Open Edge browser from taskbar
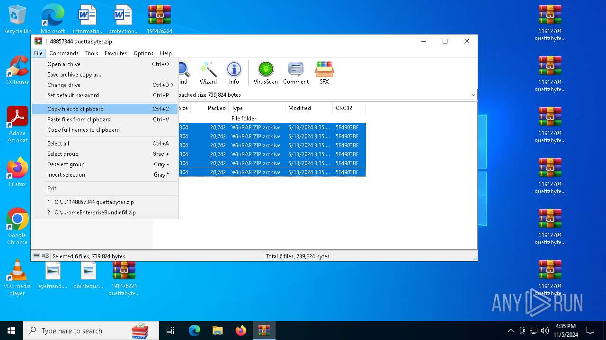Image resolution: width=606 pixels, height=340 pixels. (194, 331)
